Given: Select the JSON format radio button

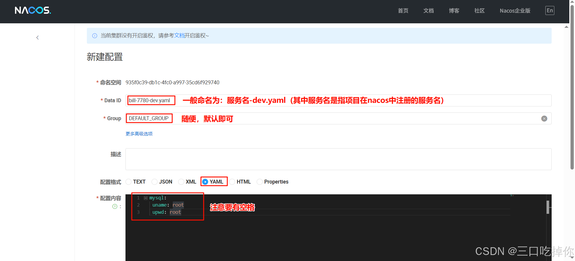Looking at the screenshot, I should [x=155, y=182].
